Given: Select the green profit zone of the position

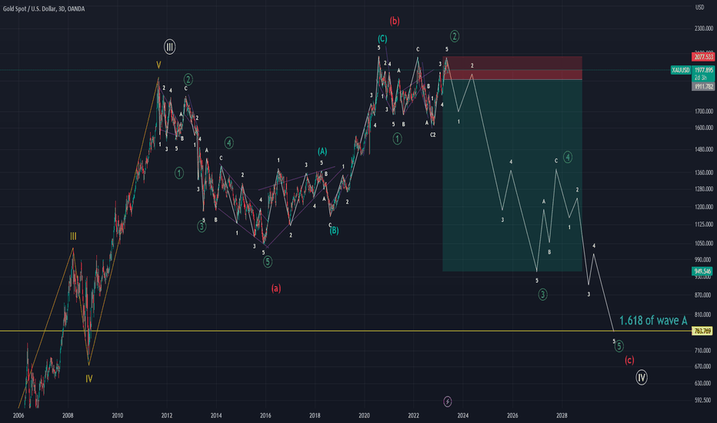Looking at the screenshot, I should point(512,175).
